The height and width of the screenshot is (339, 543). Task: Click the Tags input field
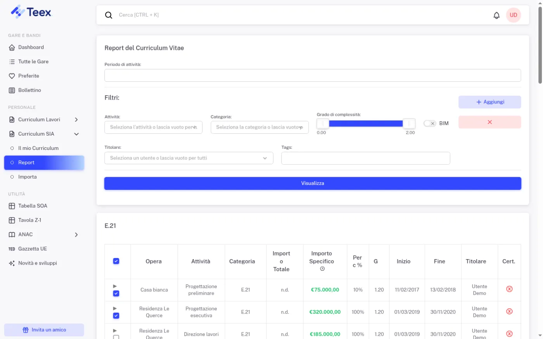point(365,158)
